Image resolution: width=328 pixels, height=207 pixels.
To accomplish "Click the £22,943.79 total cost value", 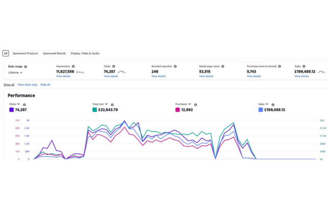I will (108, 110).
